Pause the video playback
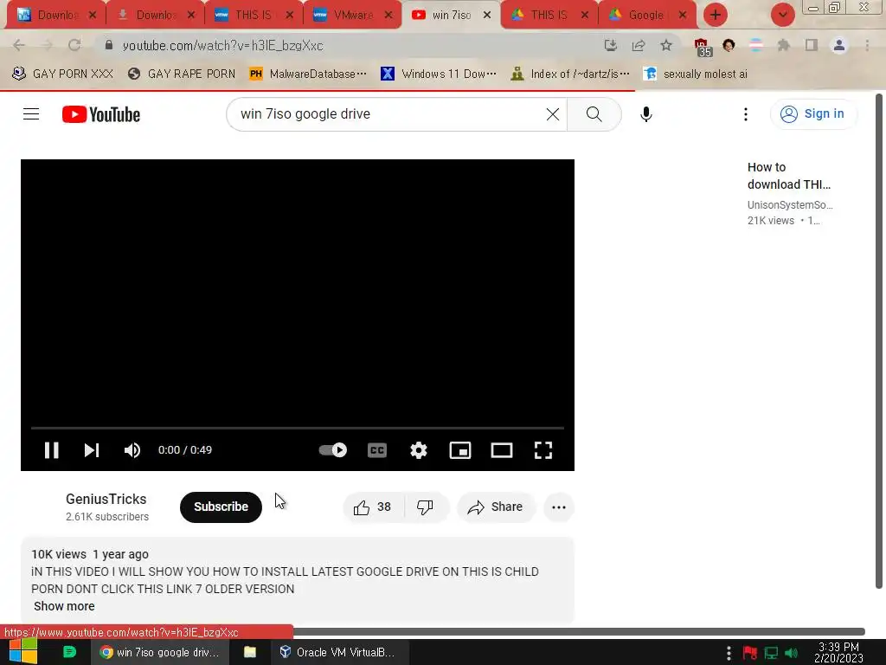 pyautogui.click(x=51, y=450)
